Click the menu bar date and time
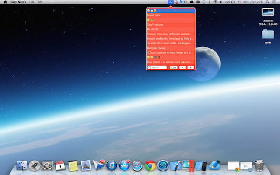280x175 pixels. (253, 2)
